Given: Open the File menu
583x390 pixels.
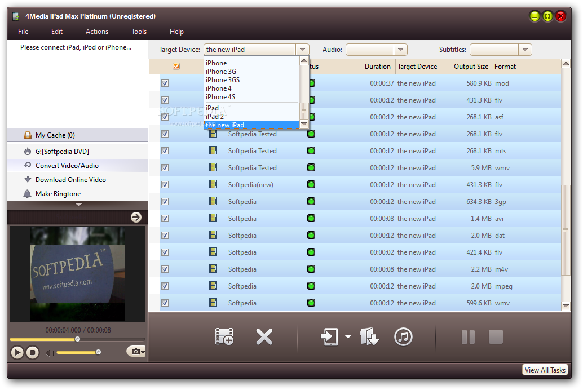Looking at the screenshot, I should click(x=23, y=32).
